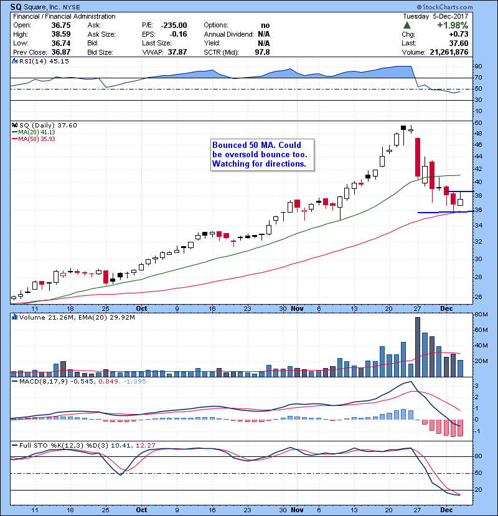The width and height of the screenshot is (498, 516).
Task: Click the Nov label on price chart axis
Action: coord(297,308)
